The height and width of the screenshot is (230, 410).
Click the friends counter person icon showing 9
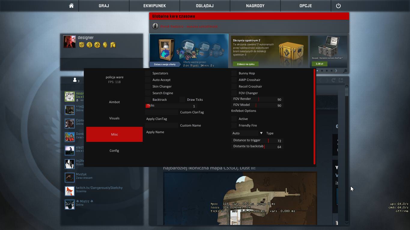(74, 80)
